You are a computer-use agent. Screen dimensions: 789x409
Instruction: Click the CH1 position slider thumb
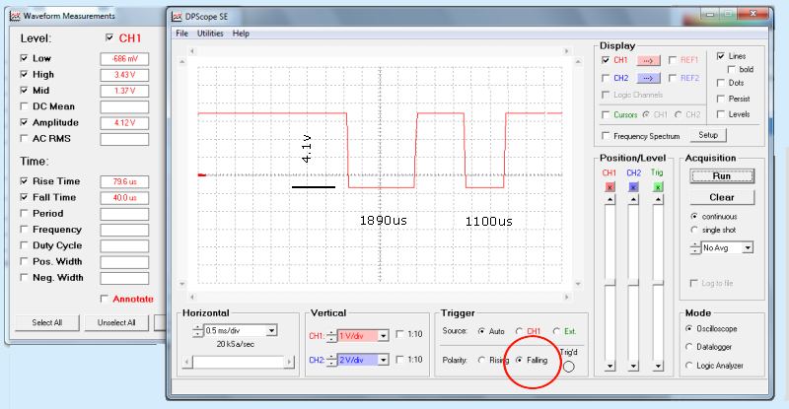coord(610,283)
